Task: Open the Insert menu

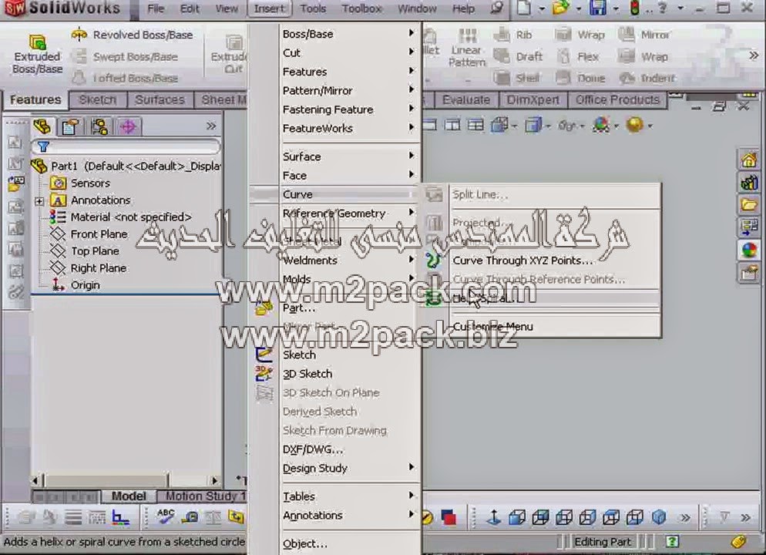Action: (x=269, y=8)
